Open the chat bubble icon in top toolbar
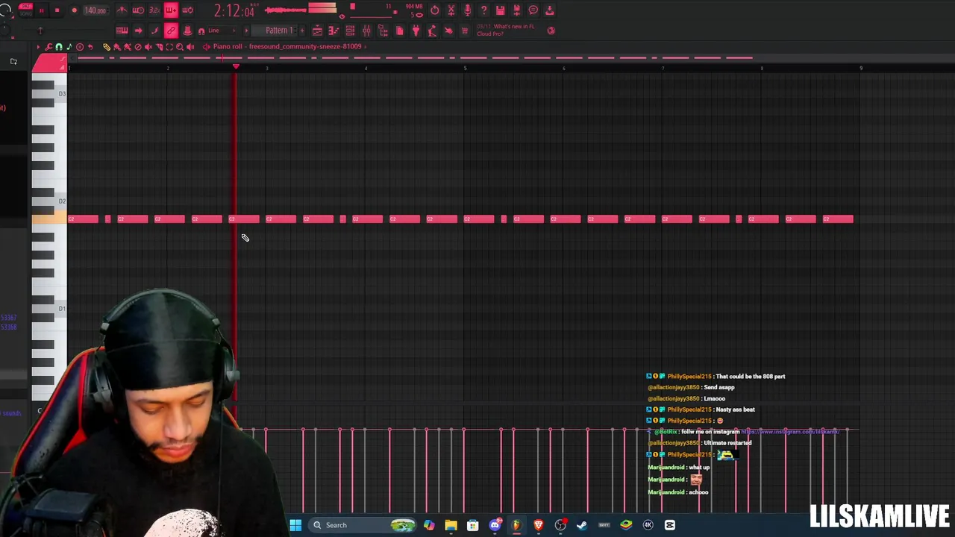The width and height of the screenshot is (955, 537). 533,10
